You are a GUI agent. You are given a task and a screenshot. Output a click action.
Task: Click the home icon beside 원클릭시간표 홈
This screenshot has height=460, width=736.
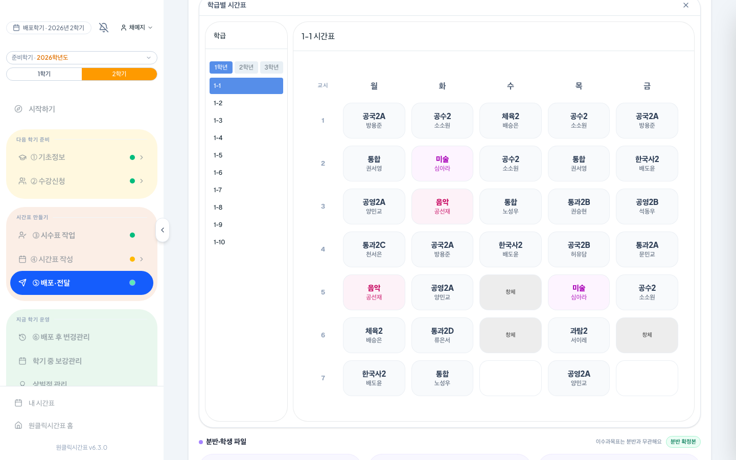[x=18, y=425]
